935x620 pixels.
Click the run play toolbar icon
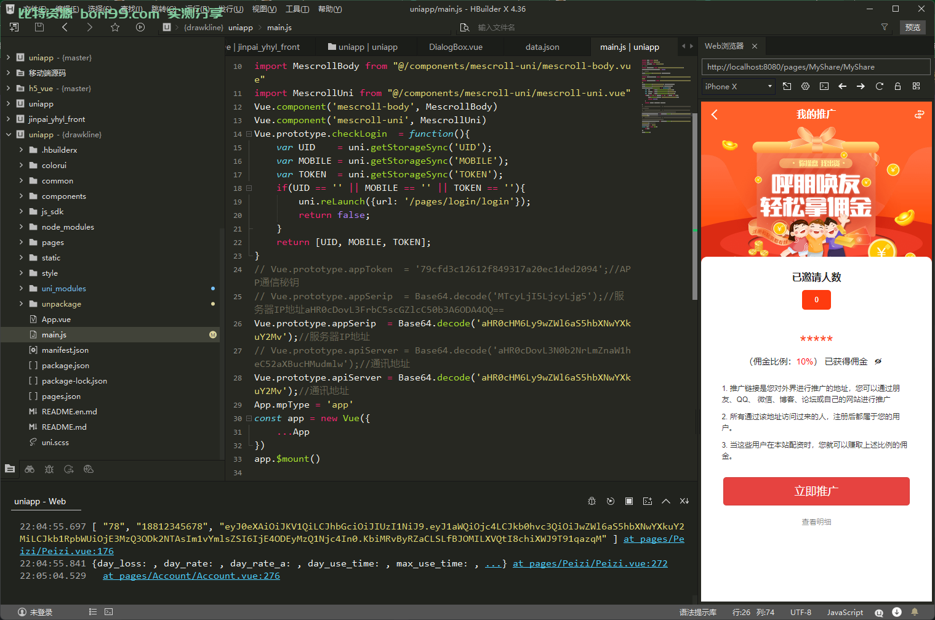[x=140, y=27]
